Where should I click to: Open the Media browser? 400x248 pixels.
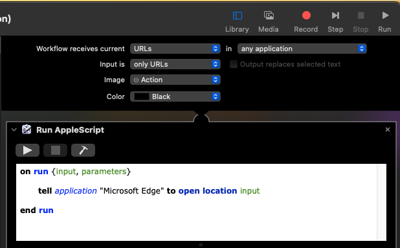[x=269, y=22]
